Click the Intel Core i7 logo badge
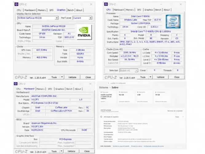Viewport: 205px width, 154px height. point(173,22)
